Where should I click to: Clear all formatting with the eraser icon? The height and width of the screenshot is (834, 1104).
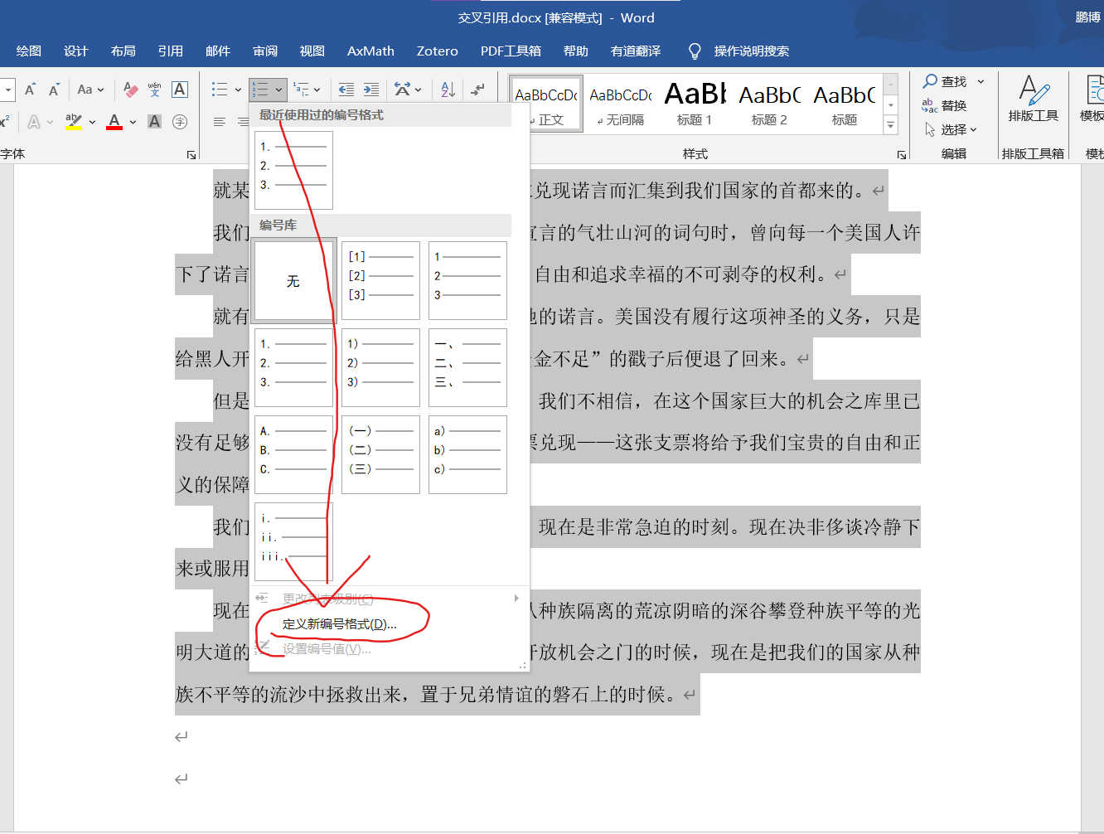[130, 90]
